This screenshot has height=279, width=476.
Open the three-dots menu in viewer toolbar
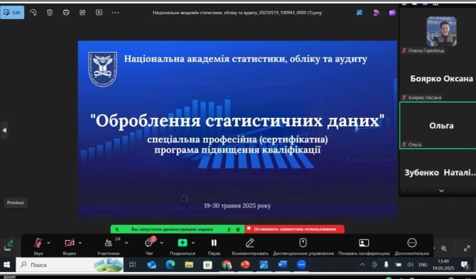(116, 12)
